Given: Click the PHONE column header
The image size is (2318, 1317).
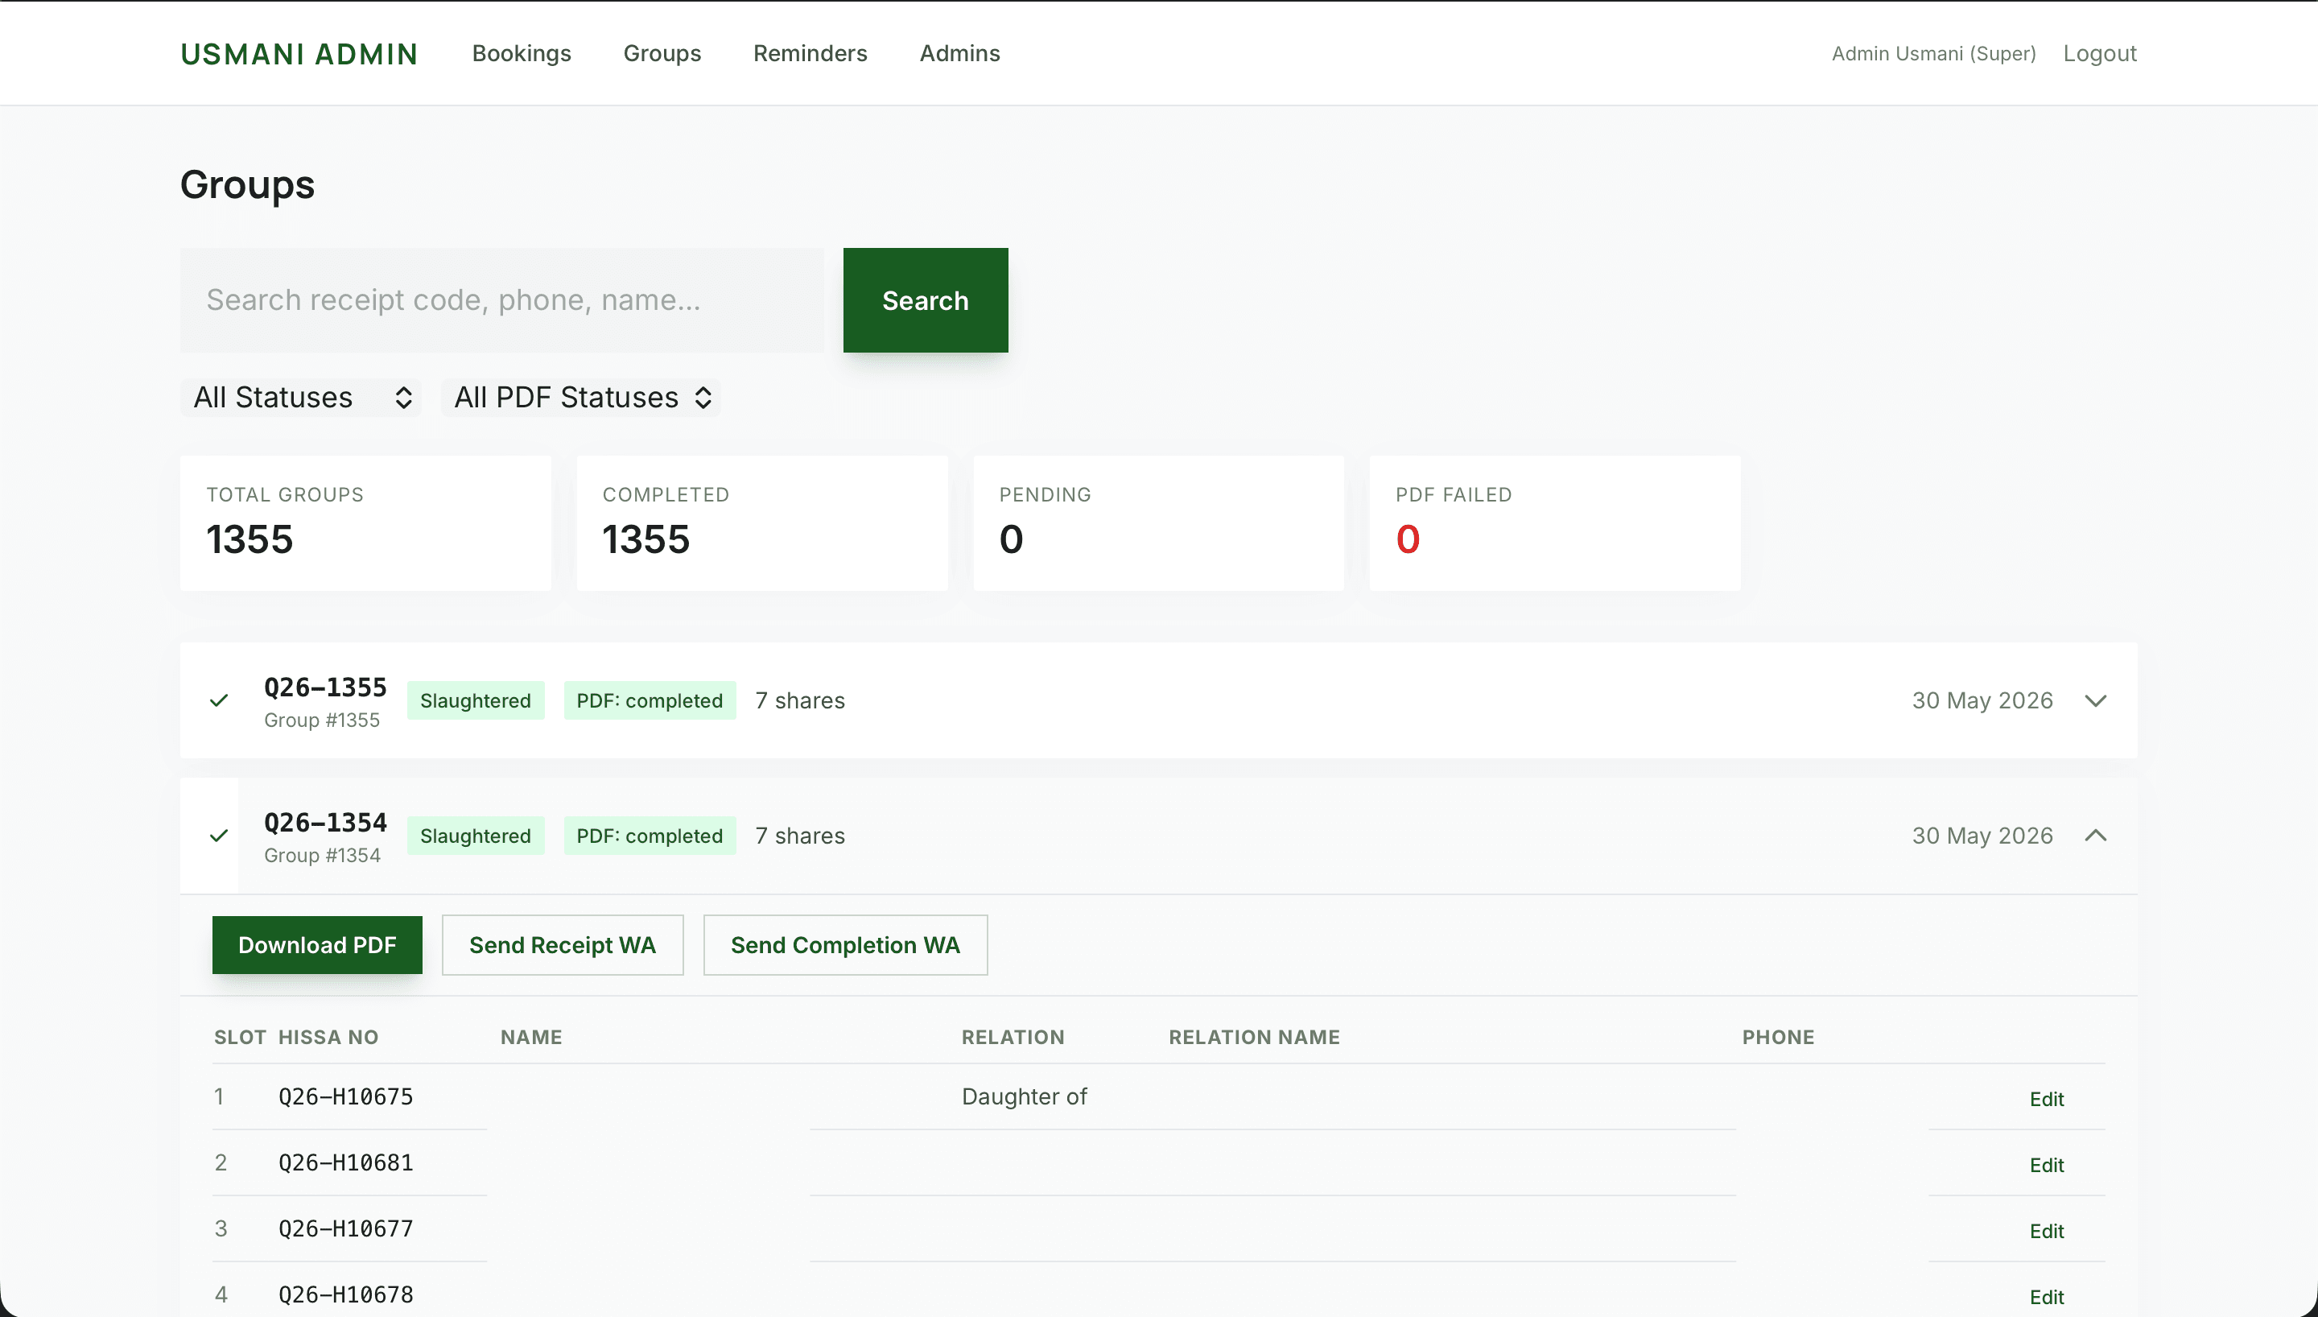Looking at the screenshot, I should coord(1778,1038).
